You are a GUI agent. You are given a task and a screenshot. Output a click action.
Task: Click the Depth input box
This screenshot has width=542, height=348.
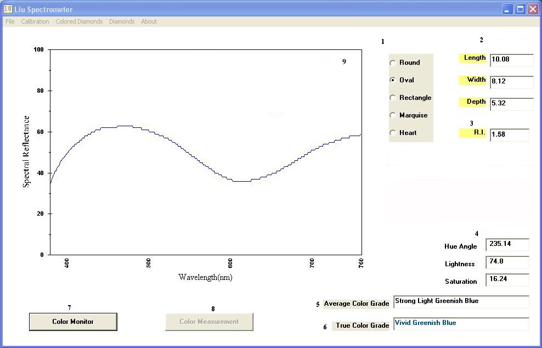(511, 104)
